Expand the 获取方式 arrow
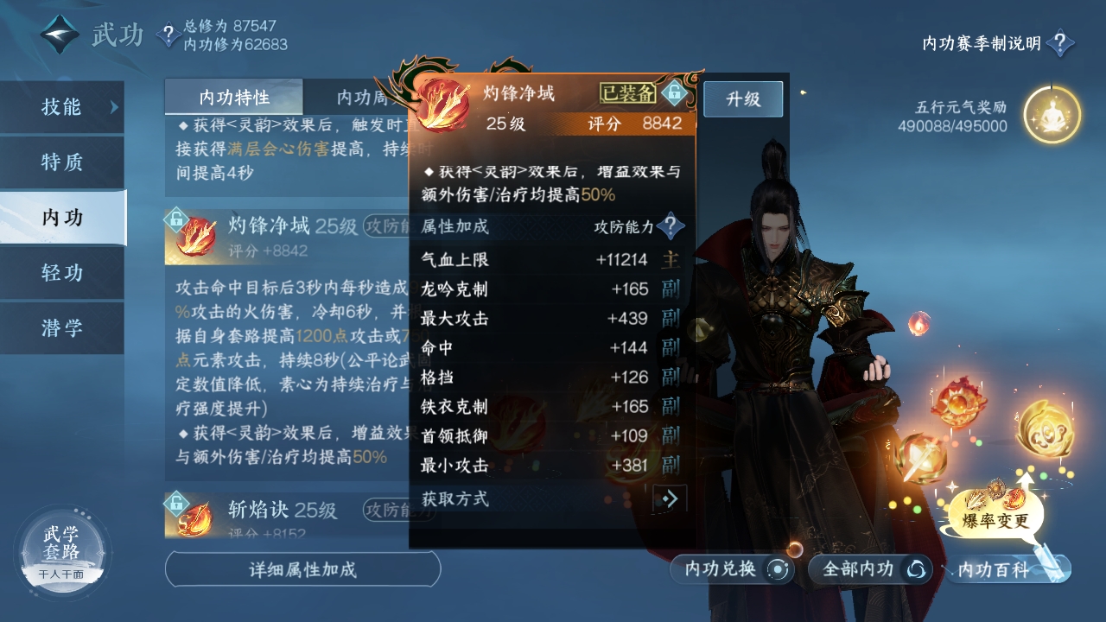 [x=670, y=498]
